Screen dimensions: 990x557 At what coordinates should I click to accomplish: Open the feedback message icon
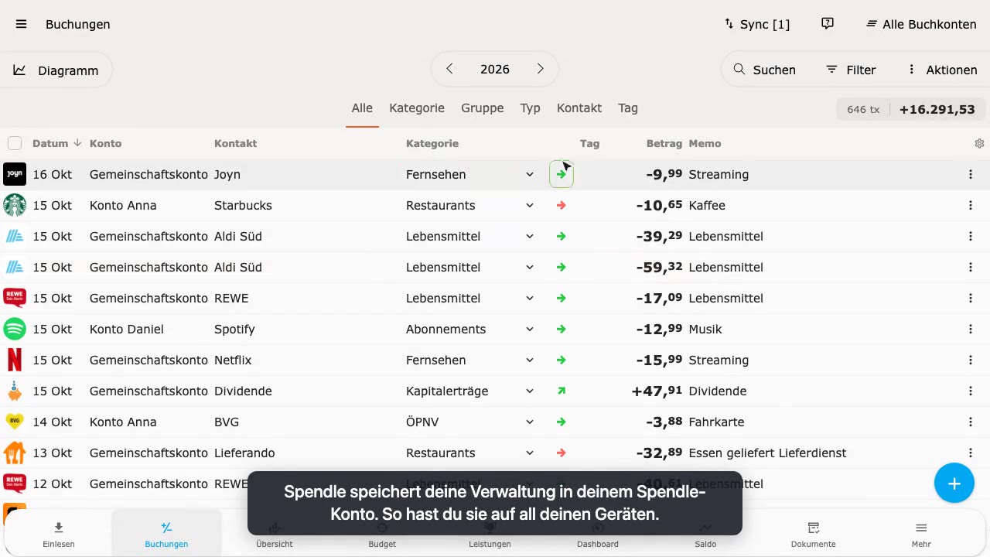[828, 24]
